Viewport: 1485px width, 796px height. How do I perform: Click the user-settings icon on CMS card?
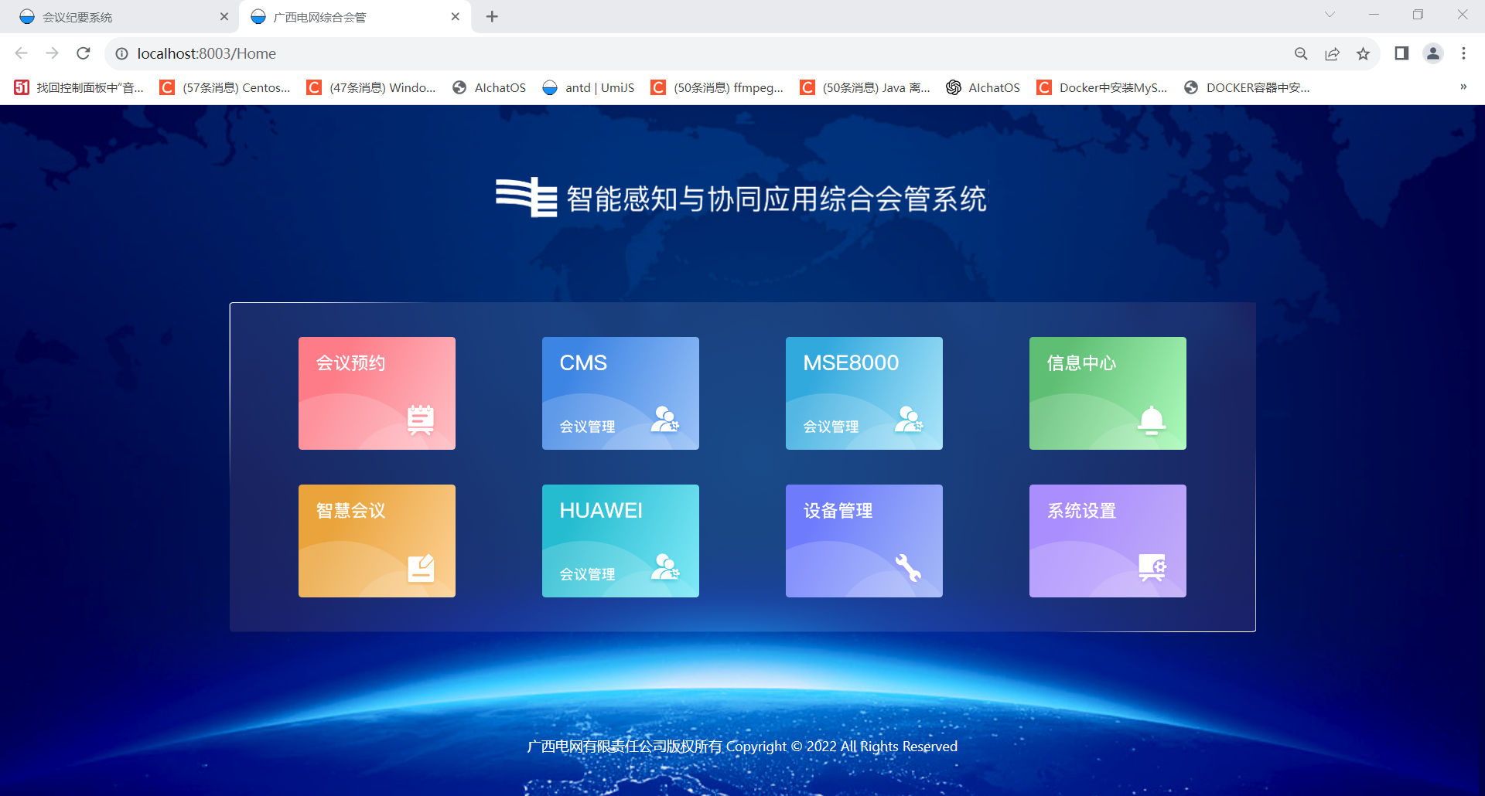point(665,420)
